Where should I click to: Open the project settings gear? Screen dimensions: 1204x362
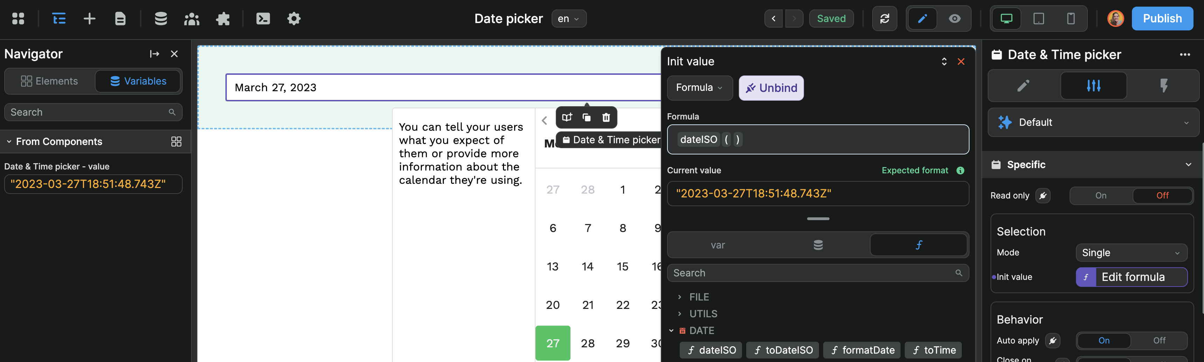click(294, 19)
